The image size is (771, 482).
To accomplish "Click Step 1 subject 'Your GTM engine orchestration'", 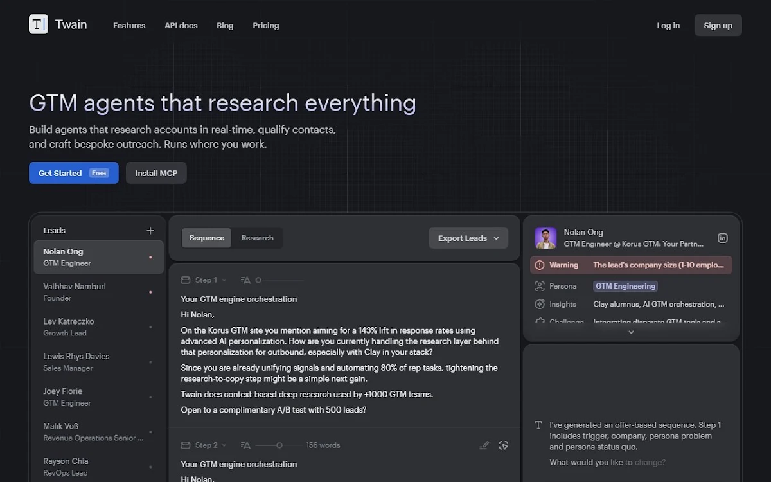I will tap(239, 299).
